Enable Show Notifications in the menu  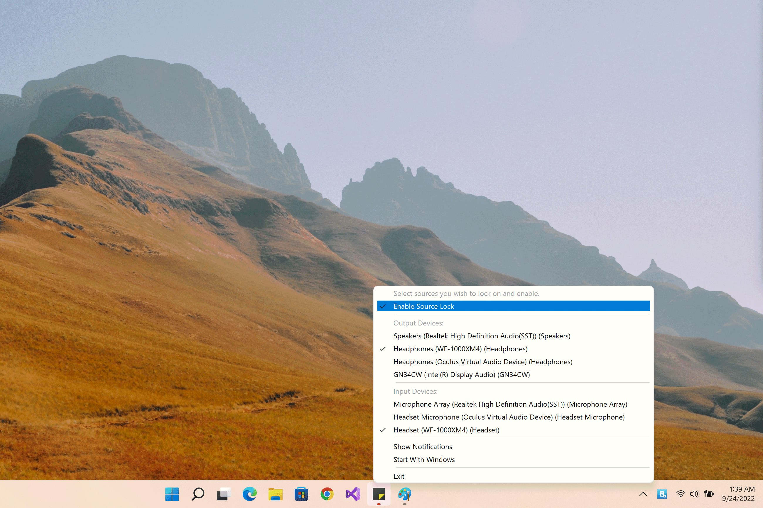tap(514, 447)
